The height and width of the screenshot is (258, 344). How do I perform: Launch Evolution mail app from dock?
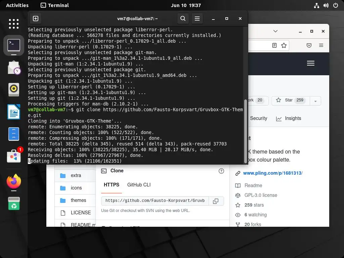[x=13, y=68]
